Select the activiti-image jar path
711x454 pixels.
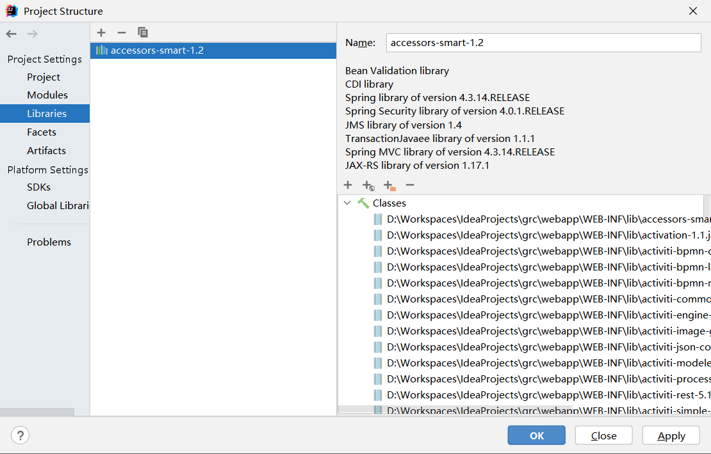[548, 331]
